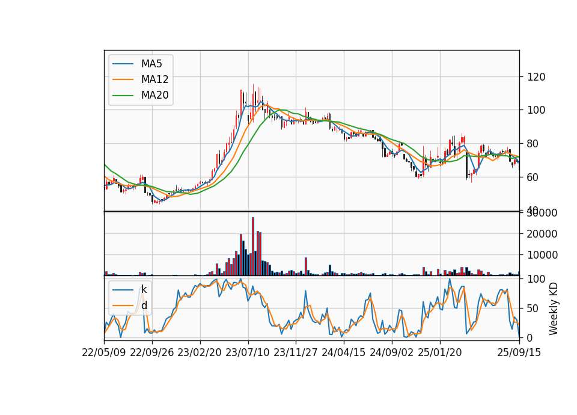
Task: Click the 60 price axis tick label
Action: (x=533, y=177)
